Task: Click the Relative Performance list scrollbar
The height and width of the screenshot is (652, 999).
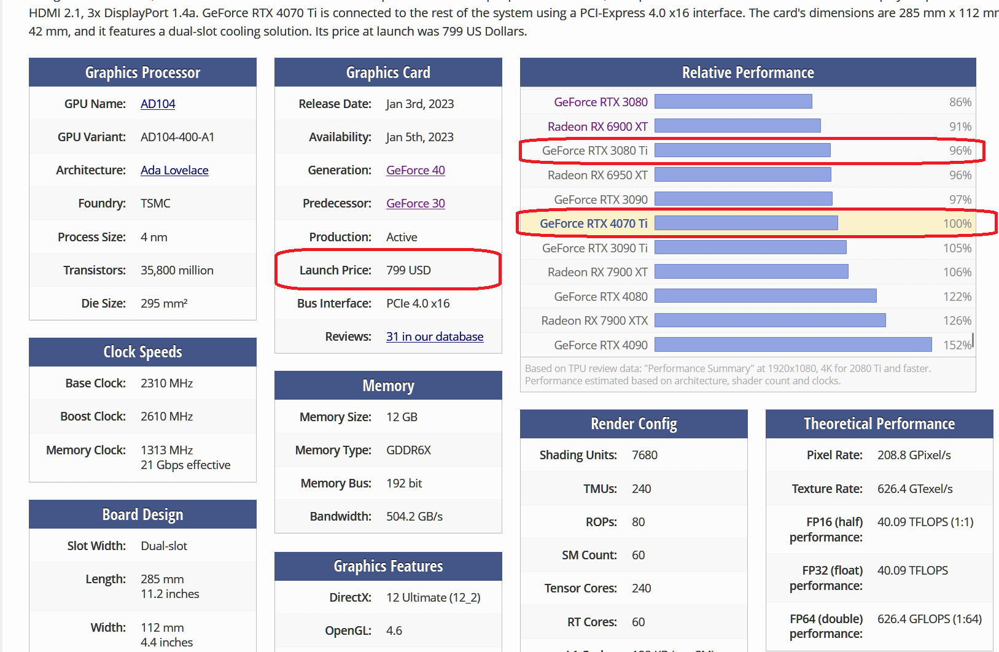Action: 973,340
